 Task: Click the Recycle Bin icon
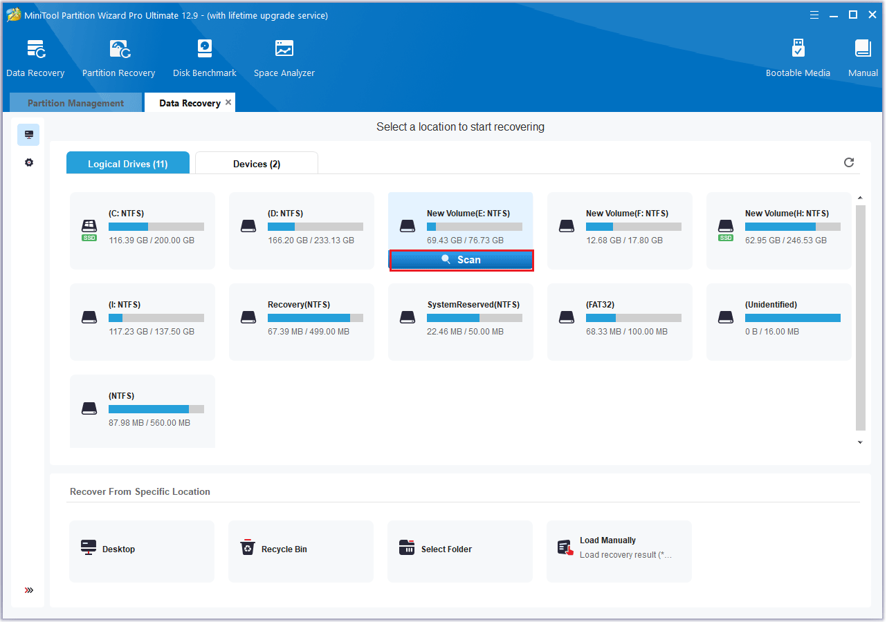point(248,548)
